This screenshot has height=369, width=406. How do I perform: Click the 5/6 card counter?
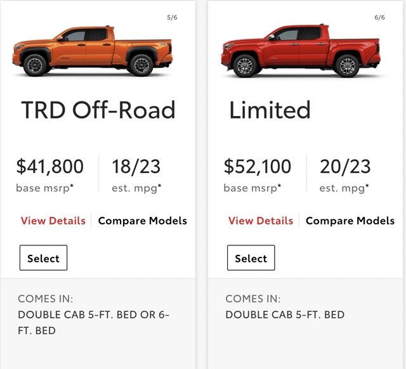click(172, 17)
